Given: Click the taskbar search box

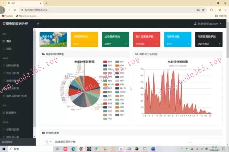Looking at the screenshot, I should click(31, 149).
